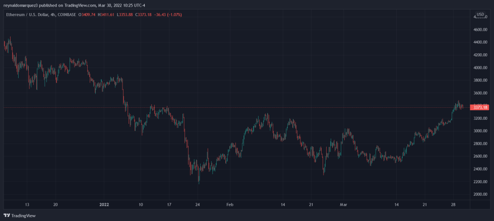Image resolution: width=494 pixels, height=221 pixels.
Task: Select the 3800.00 price axis label
Action: tap(480, 80)
